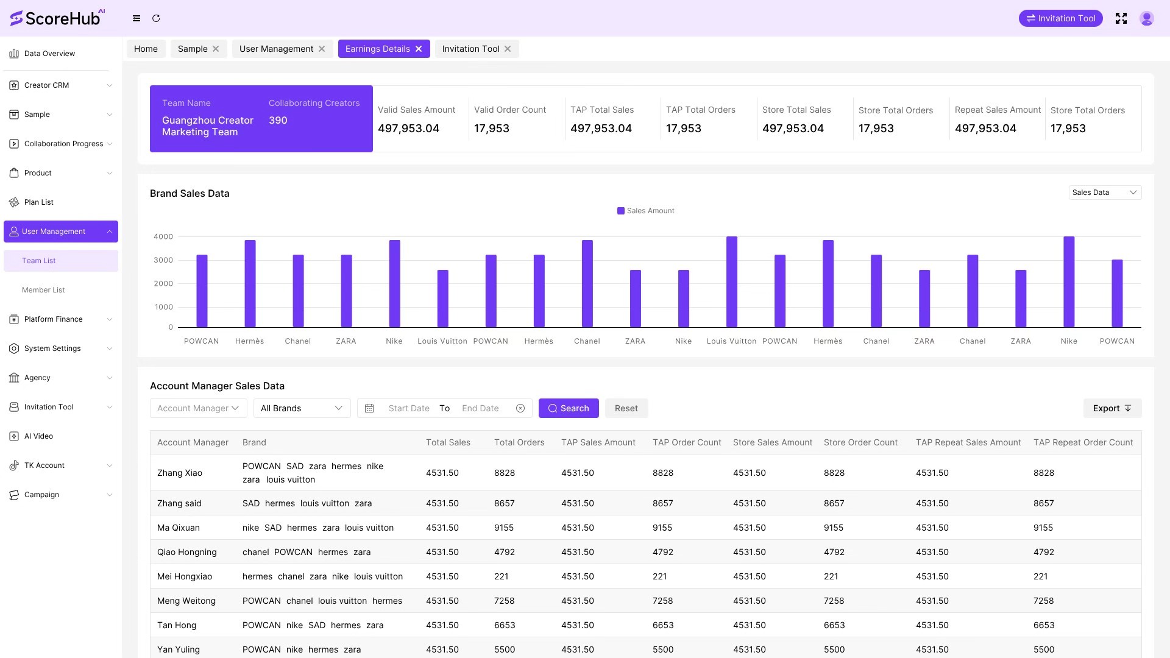Click the Mei Hongxiao row name
Screen dimensions: 1170x658
click(185, 576)
